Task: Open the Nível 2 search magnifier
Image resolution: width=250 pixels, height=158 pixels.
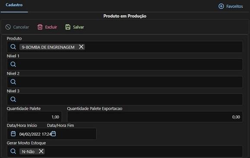Action: click(x=13, y=82)
